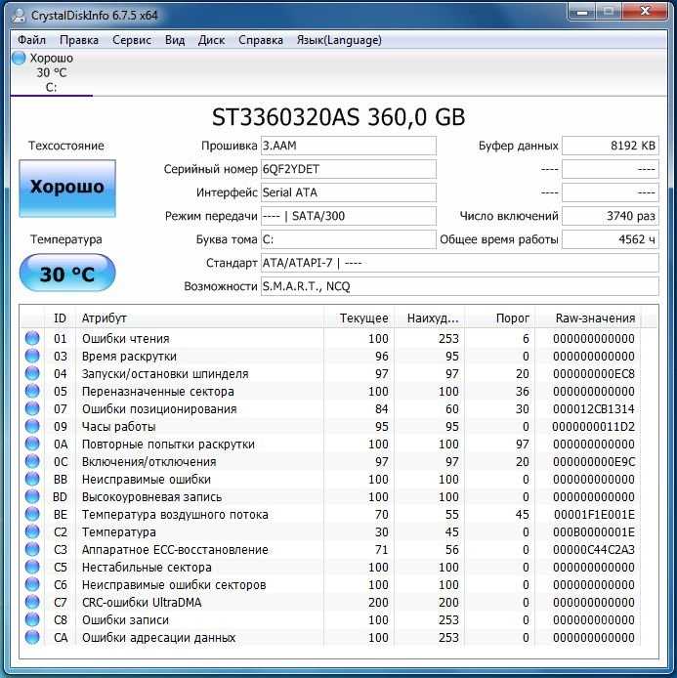Click status orb for CRC-ошибки UltraDMA

[32, 602]
